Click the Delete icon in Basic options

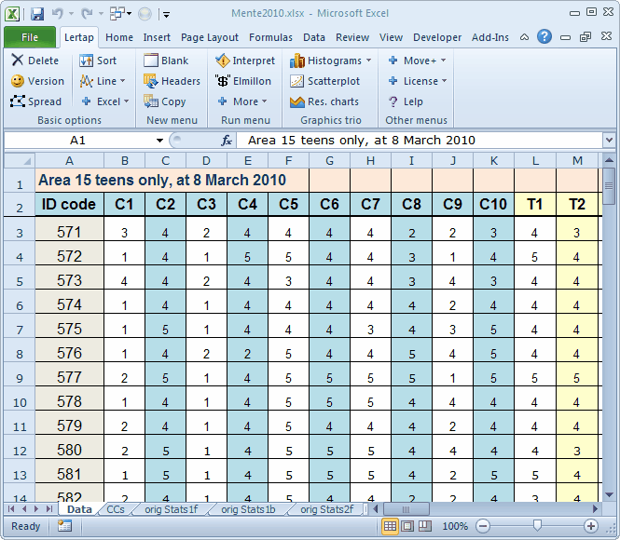[x=17, y=60]
